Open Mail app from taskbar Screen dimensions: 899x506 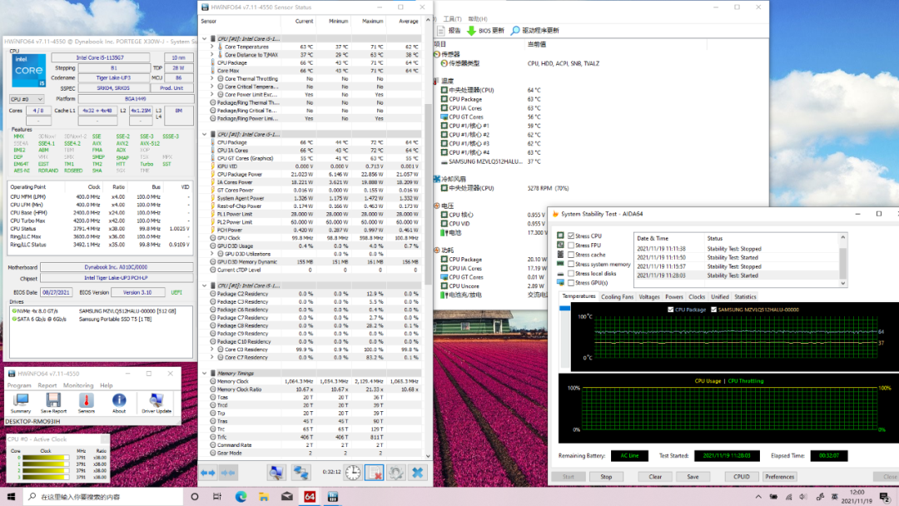(286, 496)
